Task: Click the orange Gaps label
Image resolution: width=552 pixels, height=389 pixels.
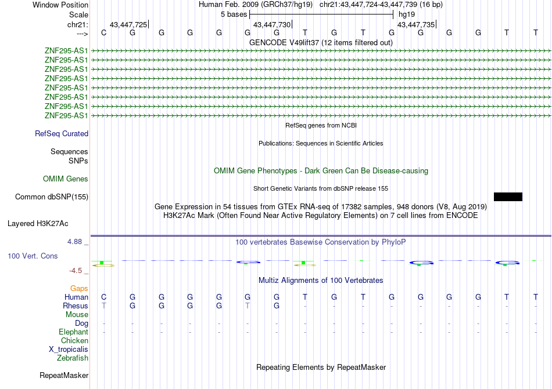Action: [79, 289]
